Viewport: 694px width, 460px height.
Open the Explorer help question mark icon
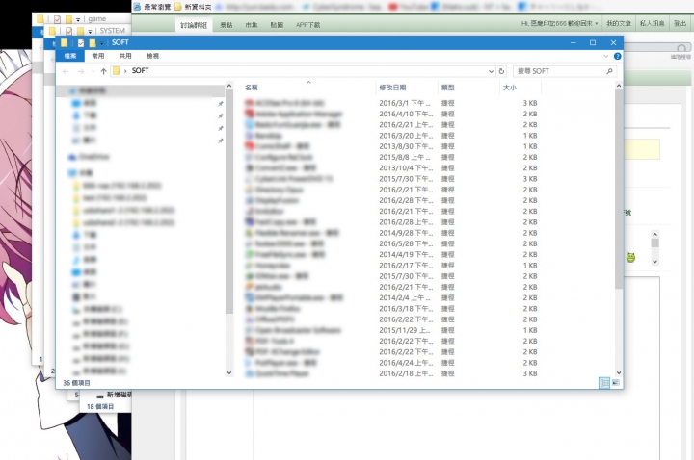618,56
